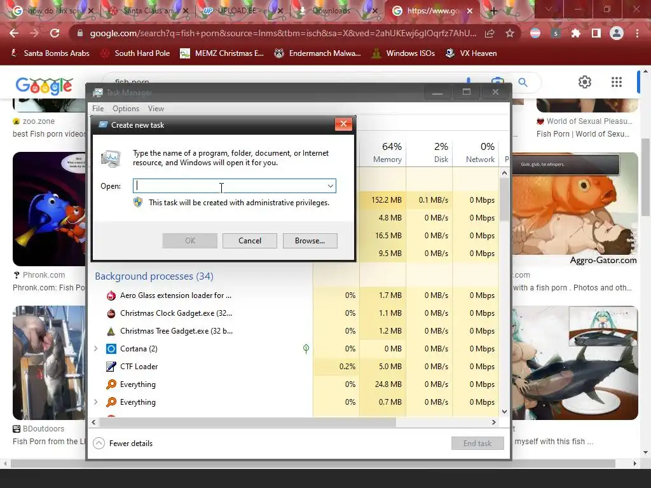651x488 pixels.
Task: Open the Google apps grid
Action: click(x=617, y=82)
